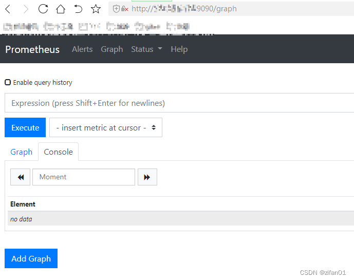Reload the page with the refresh icon
Image resolution: width=354 pixels, height=280 pixels.
[43, 9]
